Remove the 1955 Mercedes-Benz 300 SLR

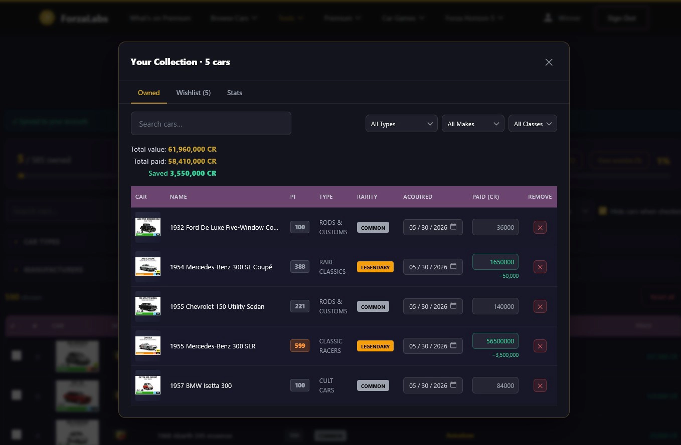(540, 346)
